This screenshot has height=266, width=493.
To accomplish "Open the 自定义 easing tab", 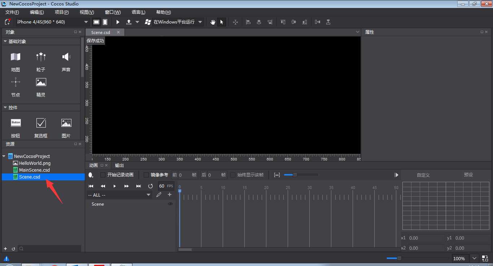I will tap(423, 175).
